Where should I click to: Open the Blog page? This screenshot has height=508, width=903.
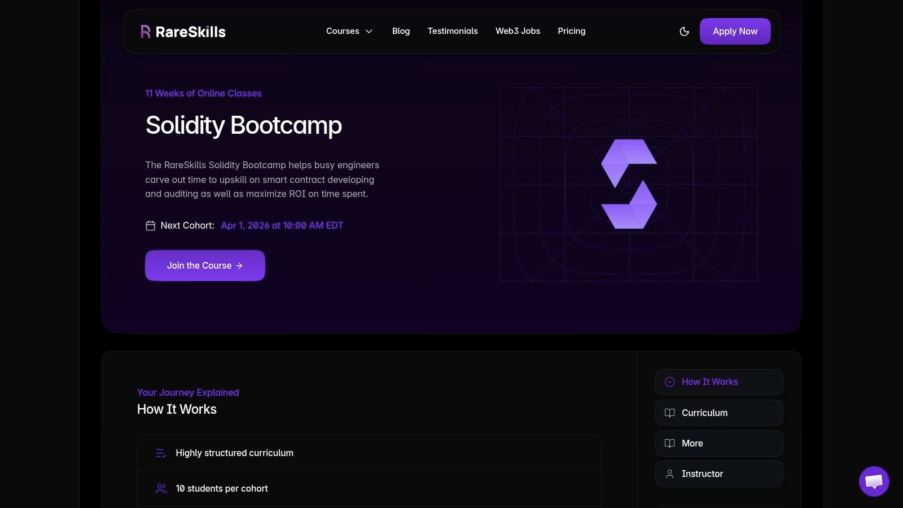pyautogui.click(x=401, y=31)
